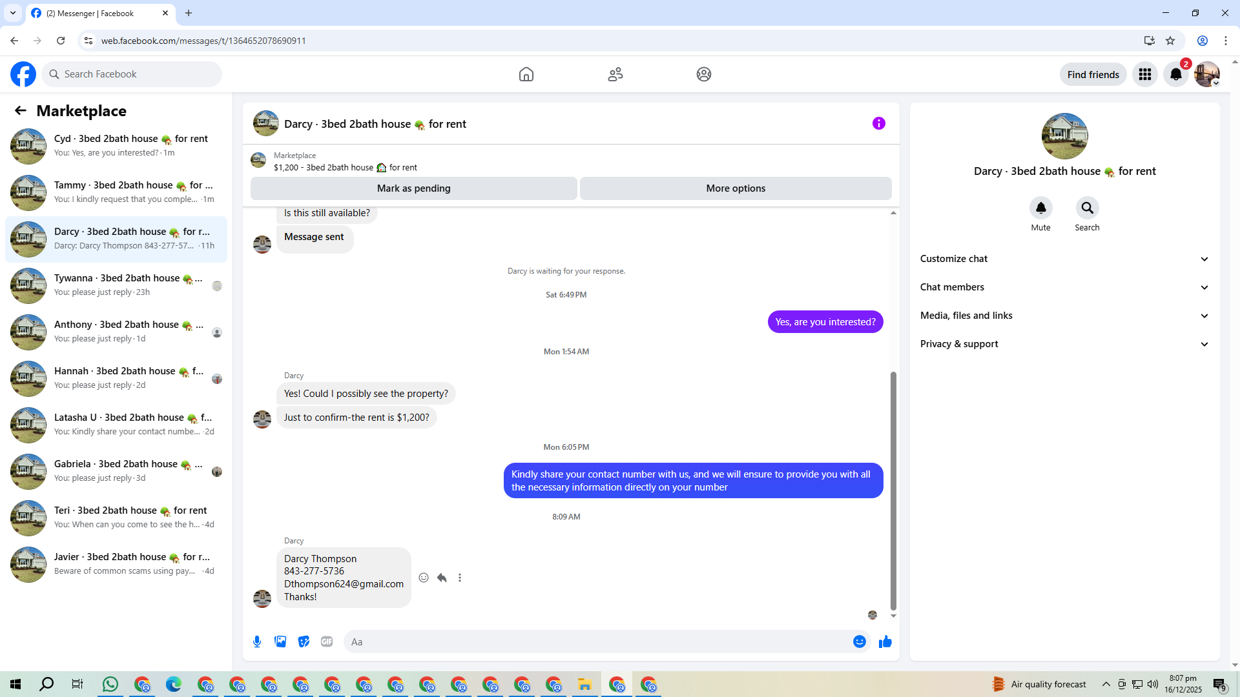Open conversation information purple icon

(879, 123)
